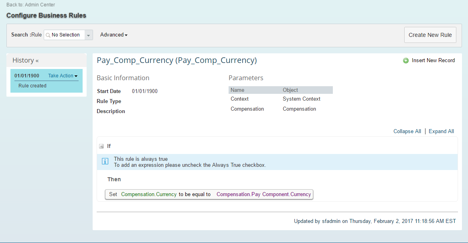
Task: Open the Take Action menu
Action: tap(63, 76)
